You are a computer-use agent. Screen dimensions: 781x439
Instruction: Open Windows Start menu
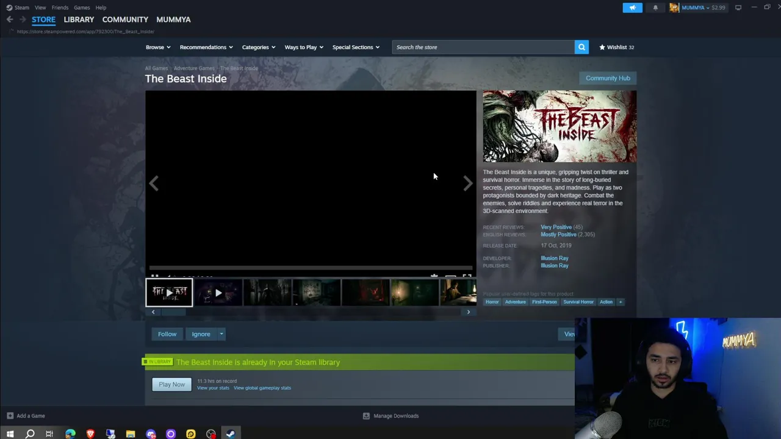[x=10, y=434]
